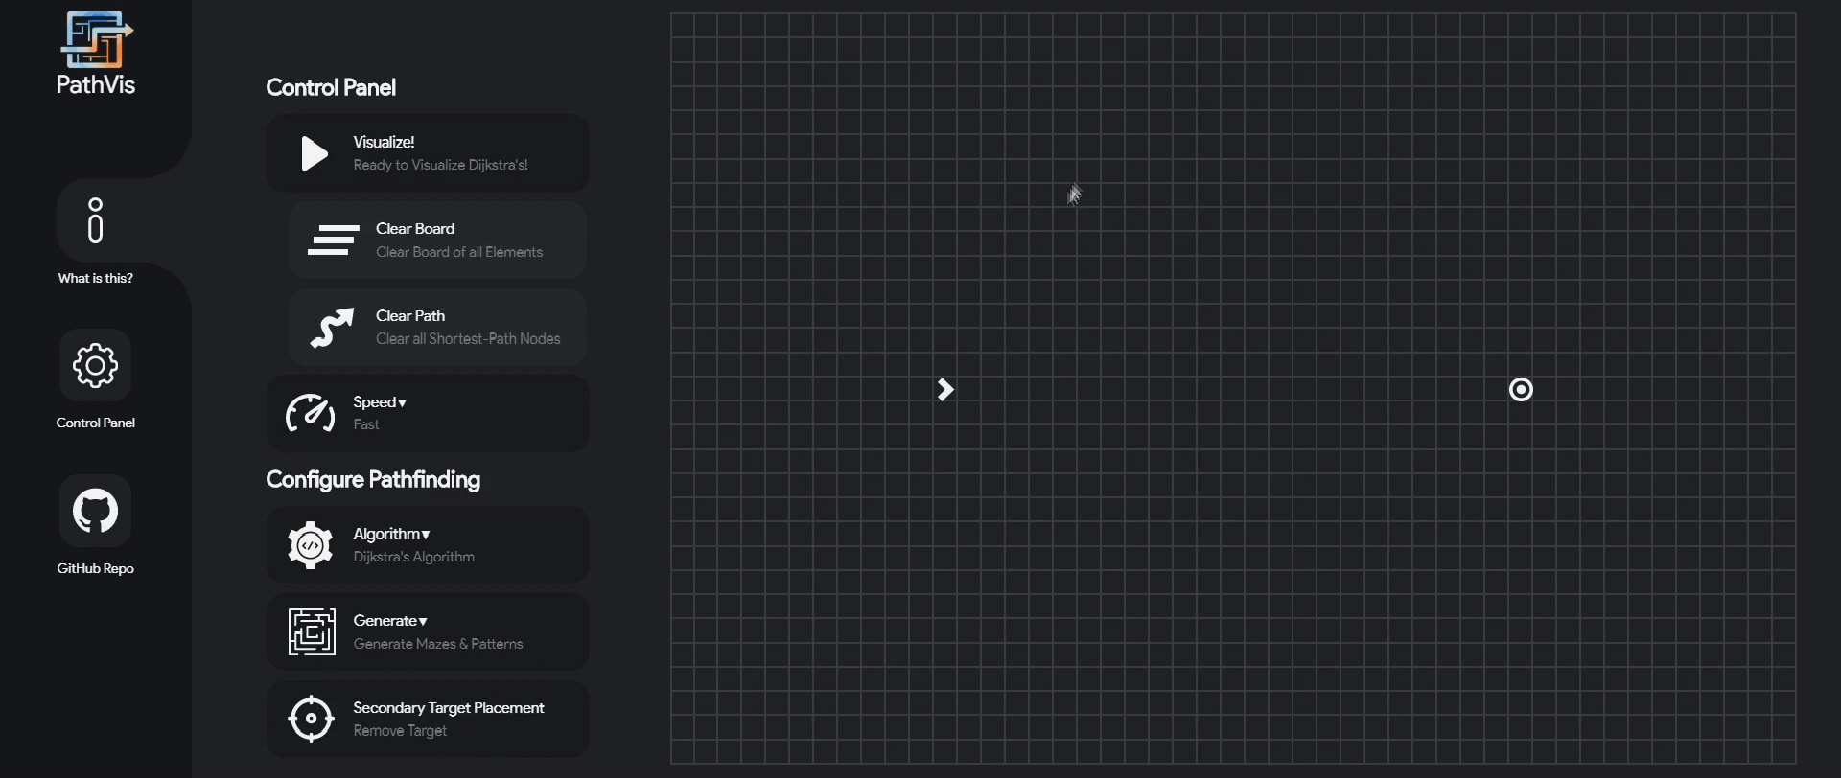
Task: Click the 'Clear Path' button text
Action: pyautogui.click(x=410, y=316)
